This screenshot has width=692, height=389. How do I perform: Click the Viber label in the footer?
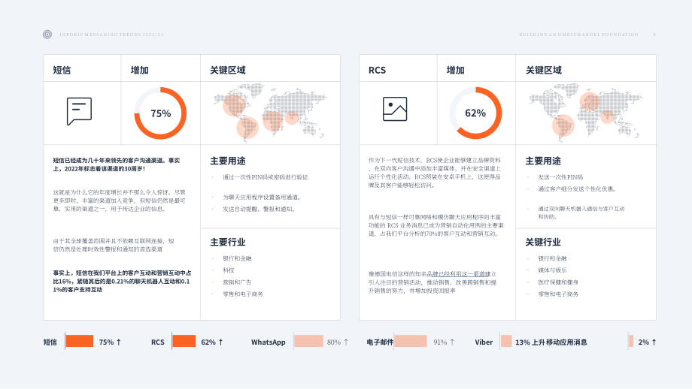pyautogui.click(x=484, y=342)
